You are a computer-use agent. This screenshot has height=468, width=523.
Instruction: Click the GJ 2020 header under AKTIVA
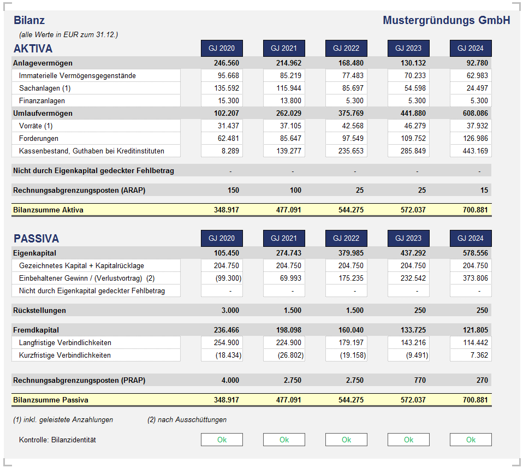[x=222, y=48]
